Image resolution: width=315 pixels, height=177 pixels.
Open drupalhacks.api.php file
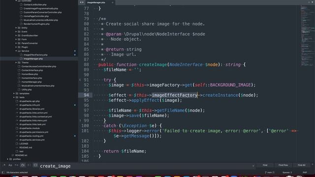tap(30, 101)
